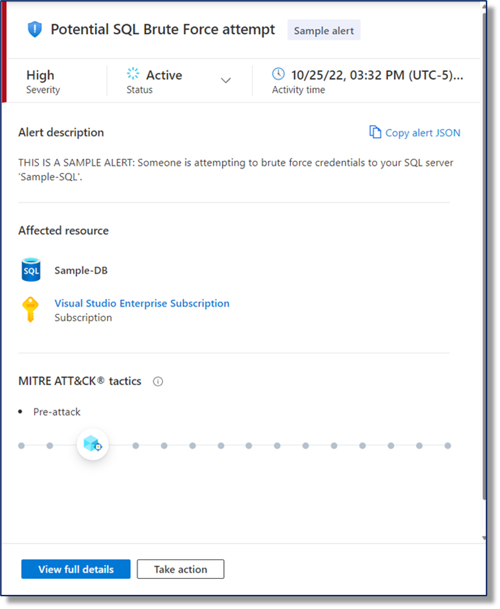
Task: Click the Copy alert JSON document icon
Action: point(375,132)
